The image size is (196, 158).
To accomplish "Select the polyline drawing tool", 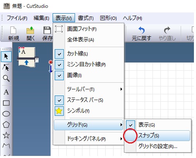I will pos(6,146).
